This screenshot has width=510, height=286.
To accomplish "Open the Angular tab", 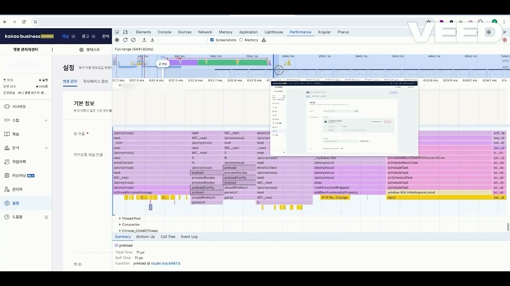I will tap(324, 32).
